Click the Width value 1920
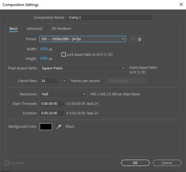 44,49
